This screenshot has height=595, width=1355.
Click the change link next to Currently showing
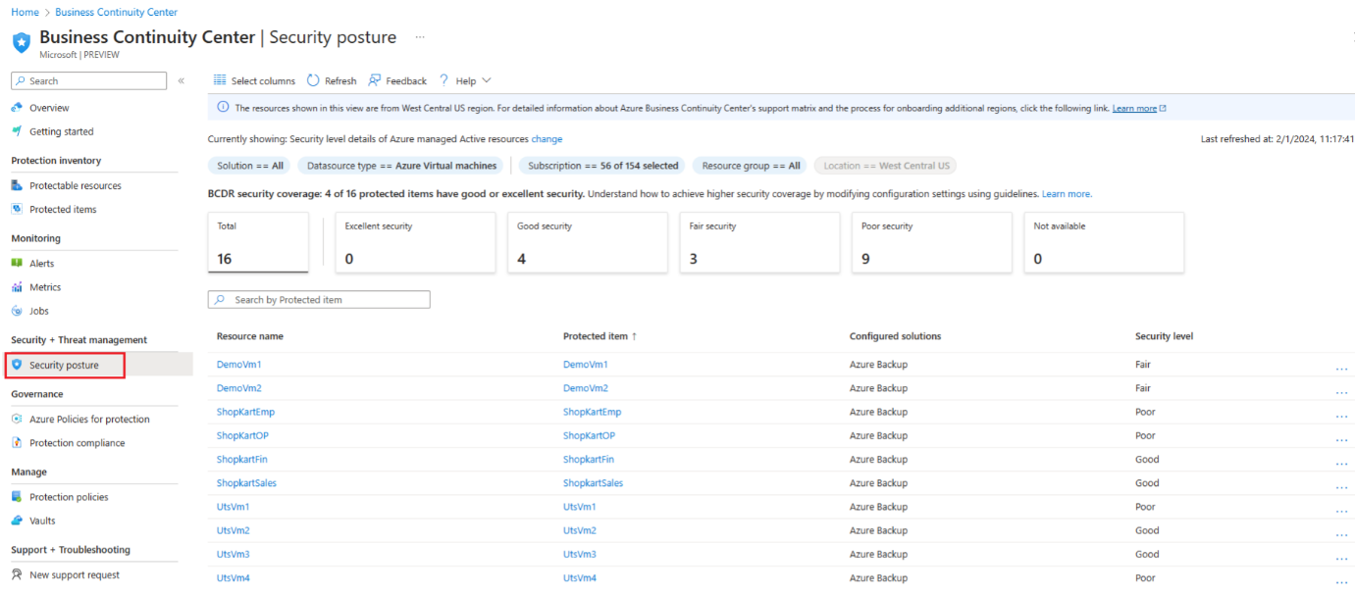pos(549,138)
